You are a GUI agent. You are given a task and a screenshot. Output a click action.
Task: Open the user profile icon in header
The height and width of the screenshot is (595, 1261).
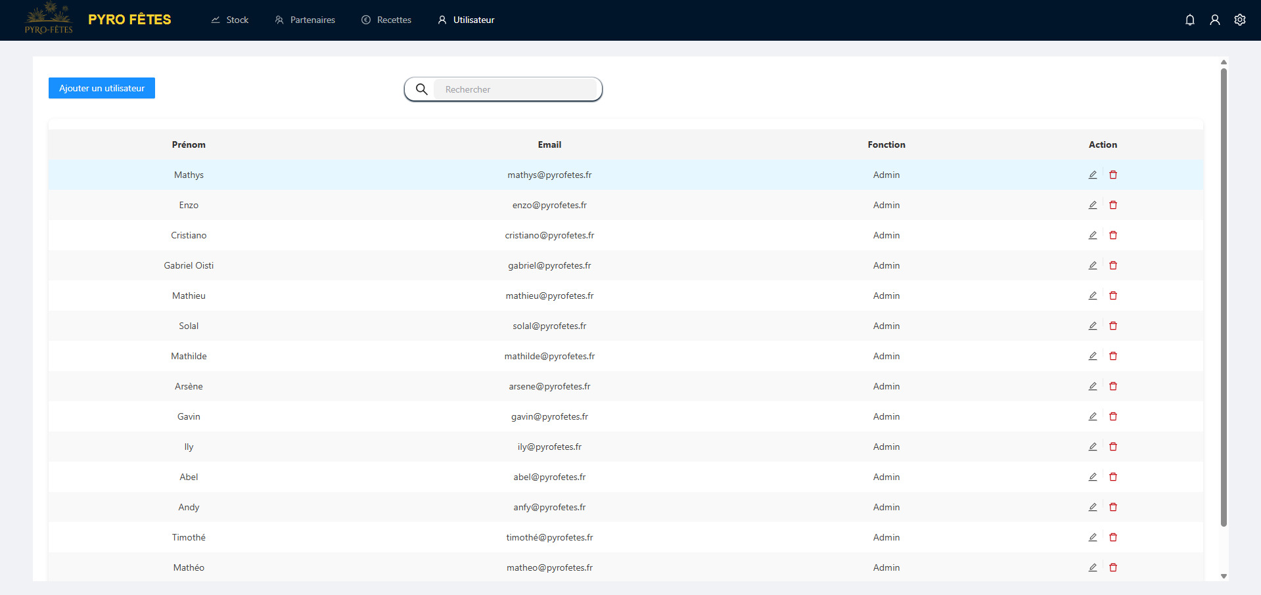[1214, 20]
